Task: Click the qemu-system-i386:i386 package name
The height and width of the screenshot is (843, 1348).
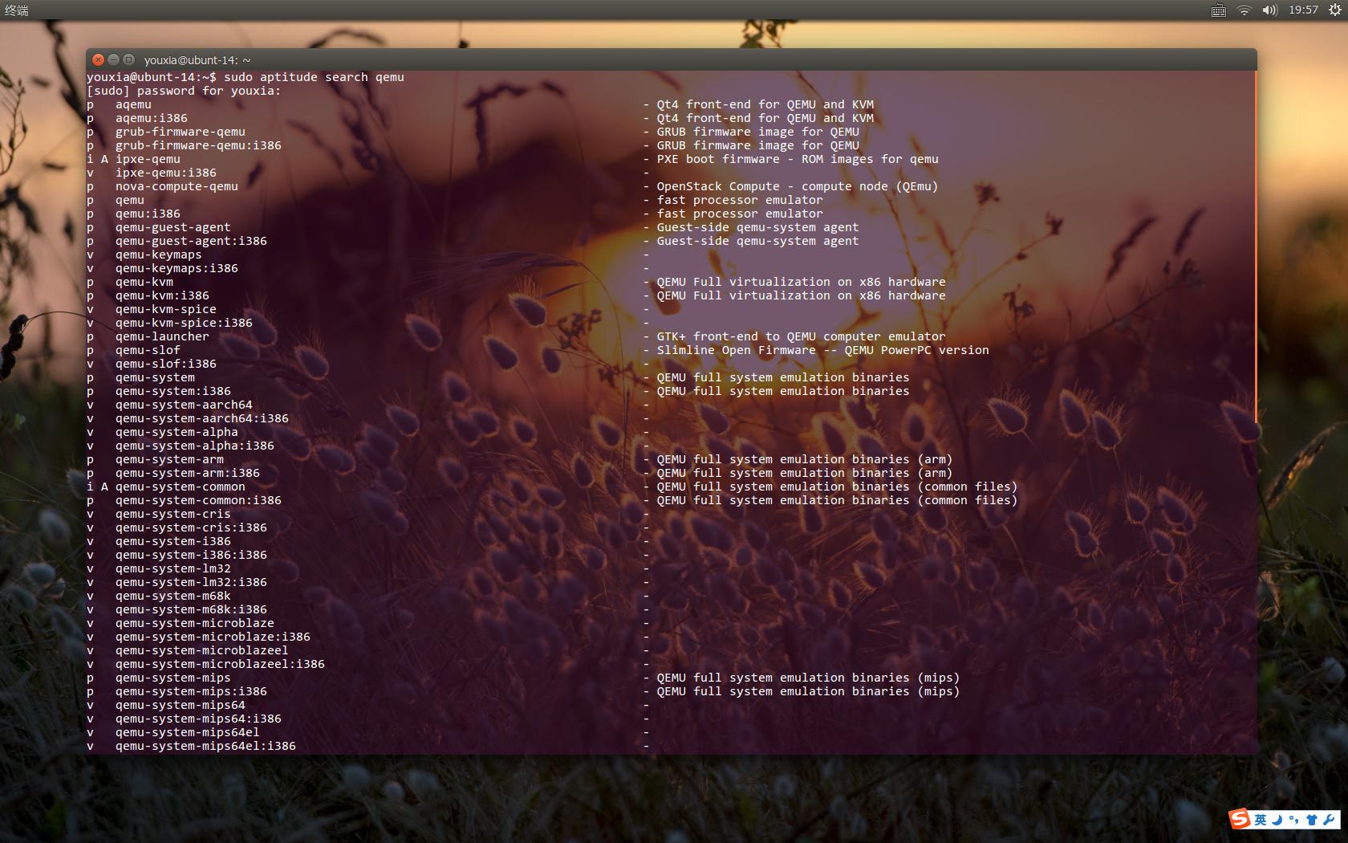Action: (x=191, y=555)
